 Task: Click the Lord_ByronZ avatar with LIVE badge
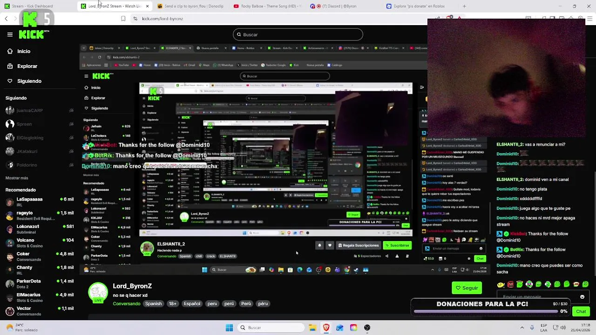coord(98,293)
